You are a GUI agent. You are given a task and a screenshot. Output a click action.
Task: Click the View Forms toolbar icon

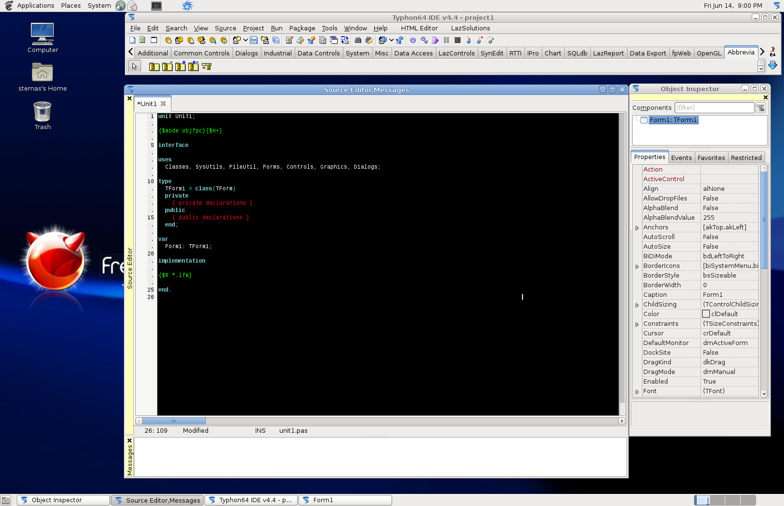(x=334, y=40)
